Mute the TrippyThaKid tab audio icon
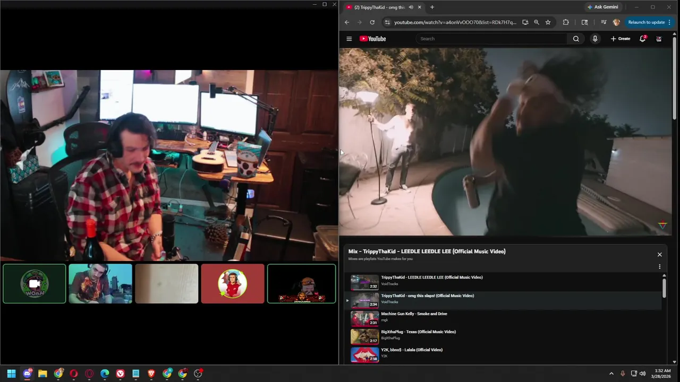 point(411,7)
